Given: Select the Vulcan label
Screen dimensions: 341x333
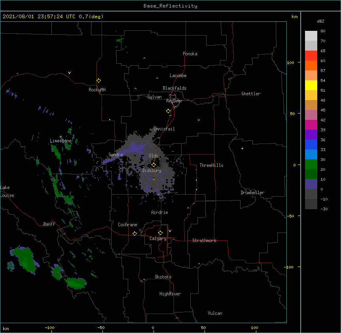Looking at the screenshot, I should click(215, 313).
